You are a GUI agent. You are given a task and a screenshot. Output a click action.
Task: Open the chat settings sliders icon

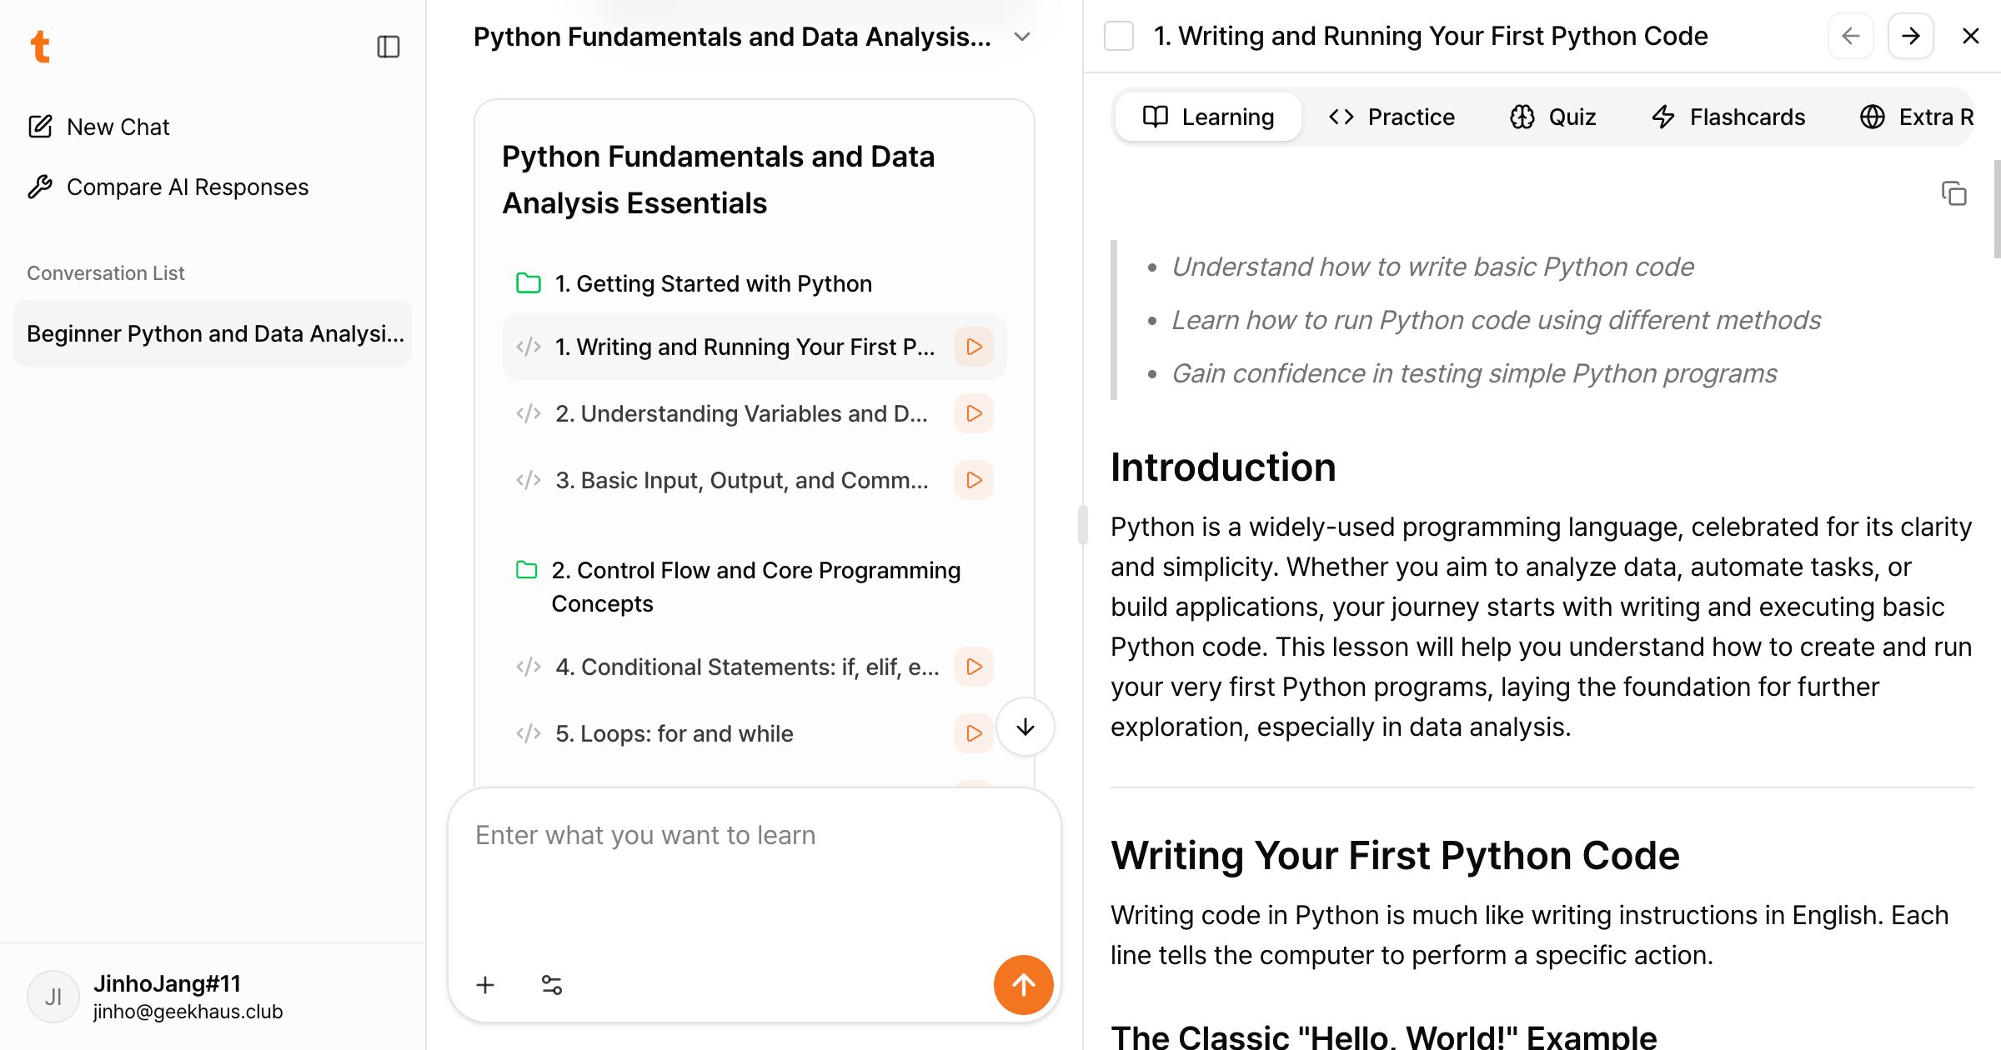pos(552,985)
